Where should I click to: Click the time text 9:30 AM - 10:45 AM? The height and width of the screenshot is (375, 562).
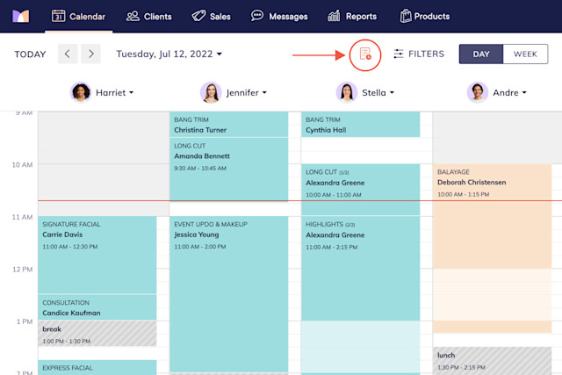[x=200, y=168]
